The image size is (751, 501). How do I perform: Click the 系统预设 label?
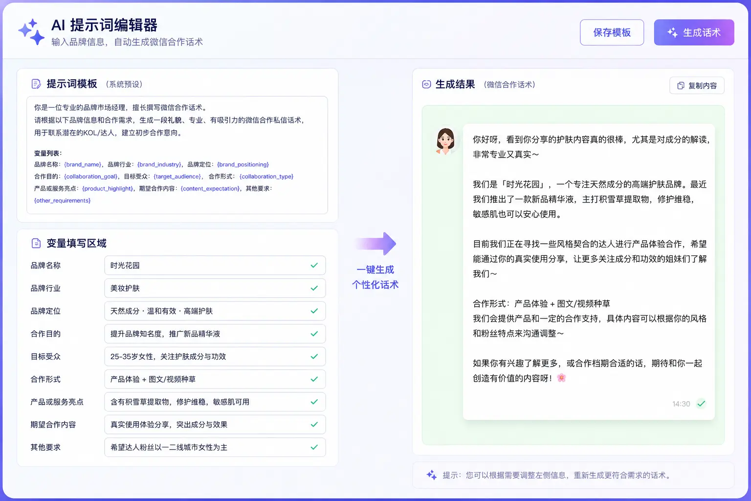(x=125, y=84)
